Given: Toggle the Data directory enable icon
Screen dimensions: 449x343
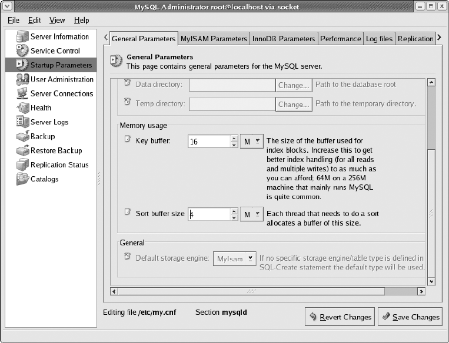Looking at the screenshot, I should tap(128, 83).
